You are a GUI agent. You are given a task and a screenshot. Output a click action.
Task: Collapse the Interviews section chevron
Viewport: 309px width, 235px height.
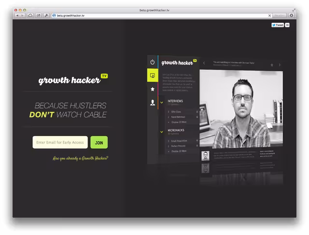click(x=162, y=103)
